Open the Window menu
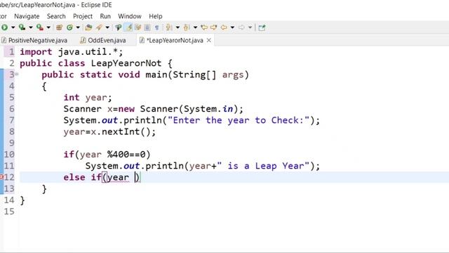Screen dimensions: 449x253 pyautogui.click(x=130, y=16)
